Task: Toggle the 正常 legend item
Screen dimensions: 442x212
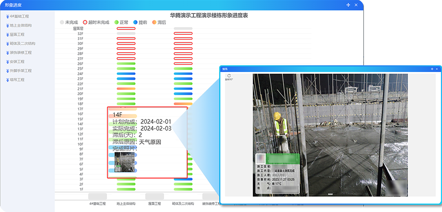Action: tap(121, 22)
